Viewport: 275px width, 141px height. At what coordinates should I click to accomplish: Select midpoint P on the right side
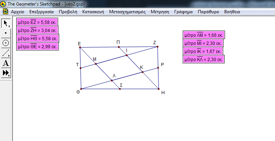[x=158, y=68]
